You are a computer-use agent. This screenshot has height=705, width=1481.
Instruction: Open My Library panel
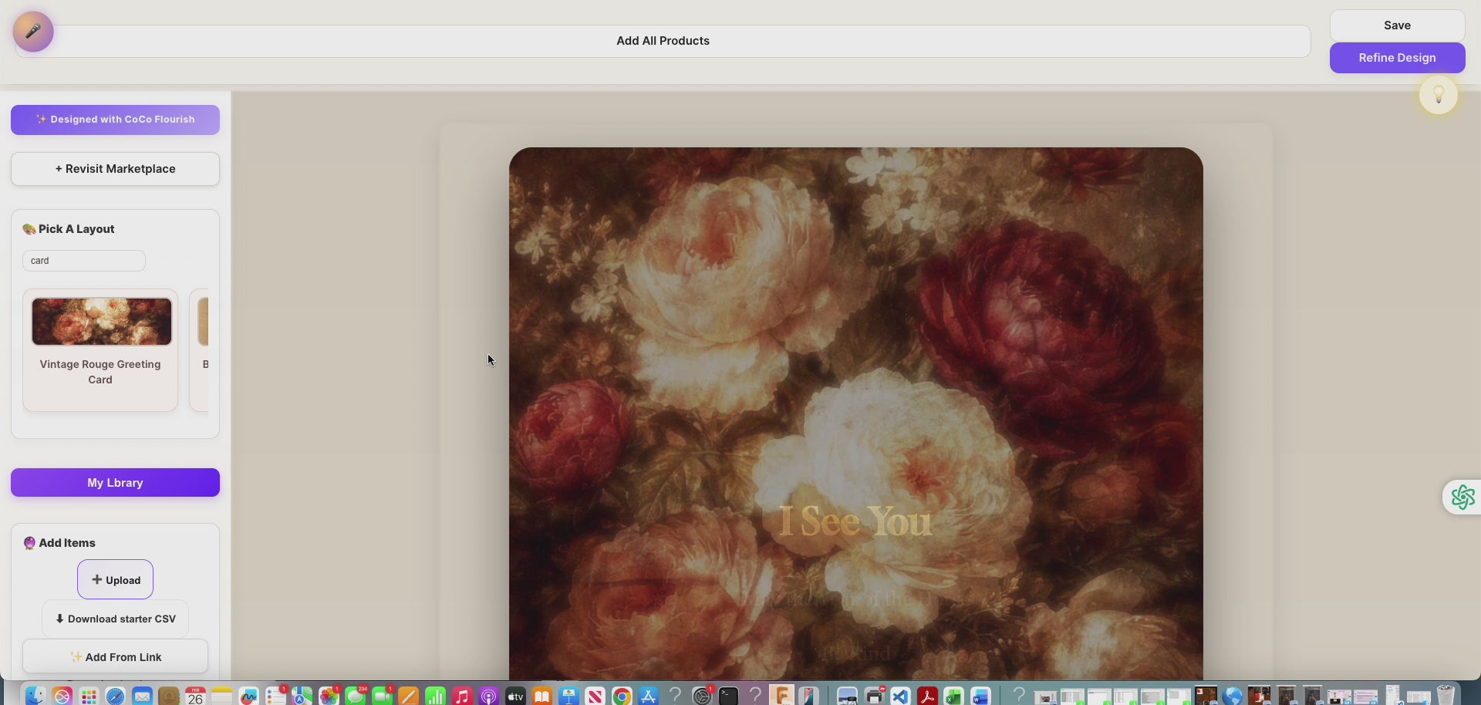tap(115, 483)
